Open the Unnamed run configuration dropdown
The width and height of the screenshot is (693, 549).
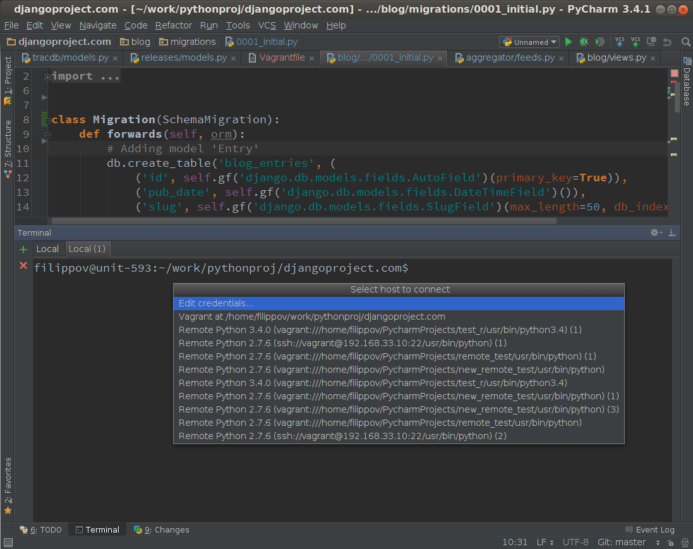pos(529,42)
